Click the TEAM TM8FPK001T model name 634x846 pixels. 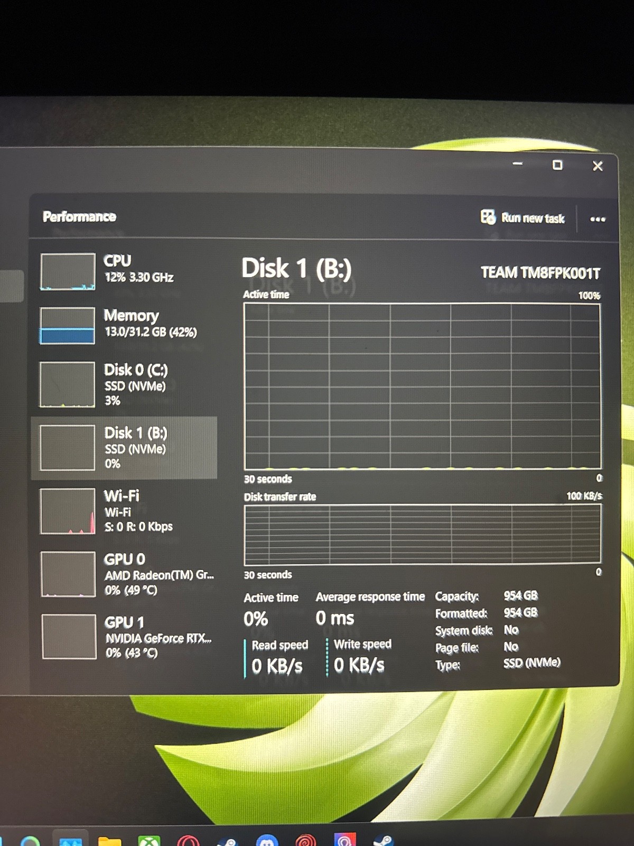coord(540,273)
